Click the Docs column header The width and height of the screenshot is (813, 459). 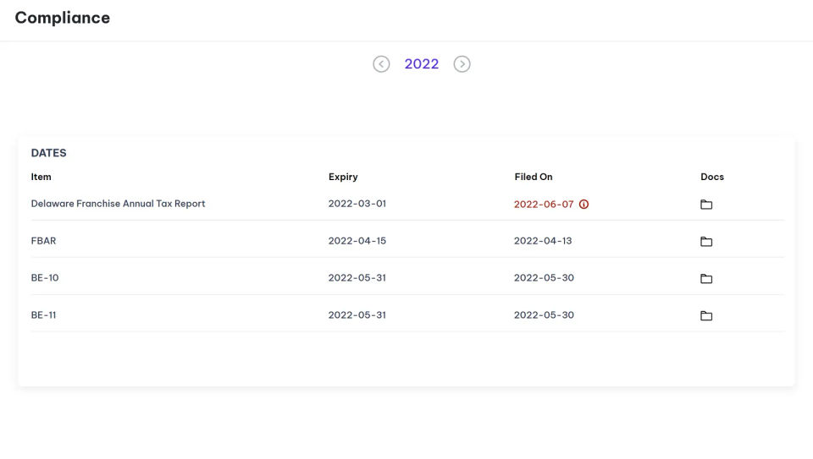pyautogui.click(x=712, y=177)
